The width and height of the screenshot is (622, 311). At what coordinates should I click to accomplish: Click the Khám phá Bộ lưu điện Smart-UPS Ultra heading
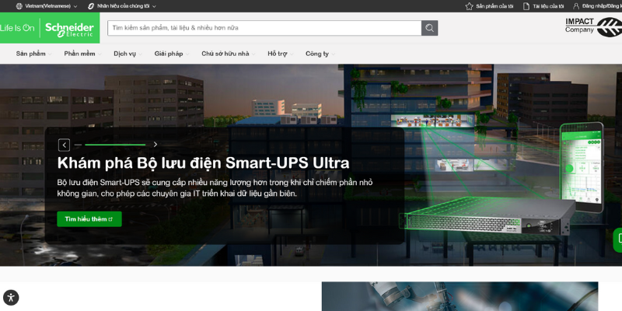pos(203,163)
